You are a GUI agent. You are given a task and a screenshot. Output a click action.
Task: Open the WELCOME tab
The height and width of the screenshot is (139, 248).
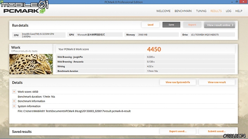163,11
